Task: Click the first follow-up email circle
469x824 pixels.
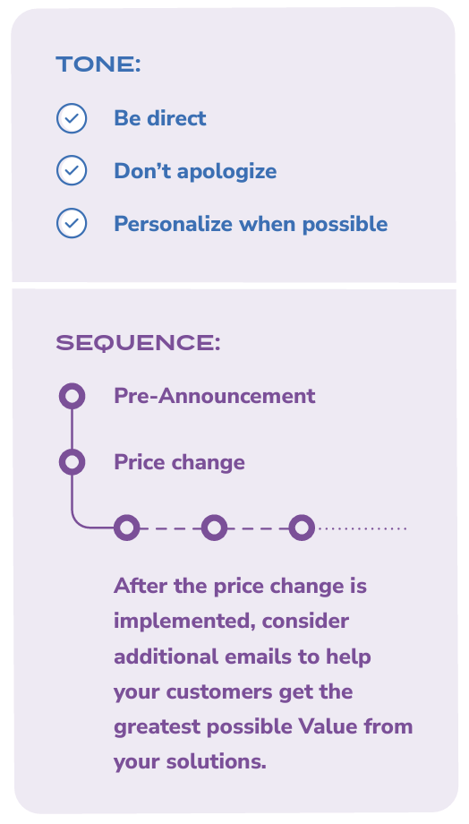Action: coord(127,528)
